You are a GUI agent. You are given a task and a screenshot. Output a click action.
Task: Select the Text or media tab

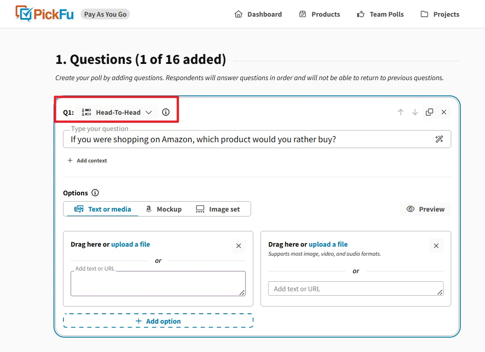click(103, 209)
